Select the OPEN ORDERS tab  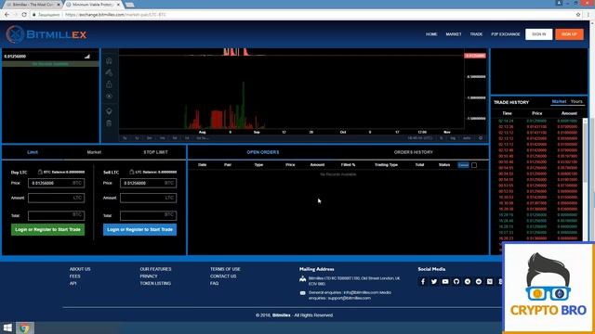click(262, 152)
